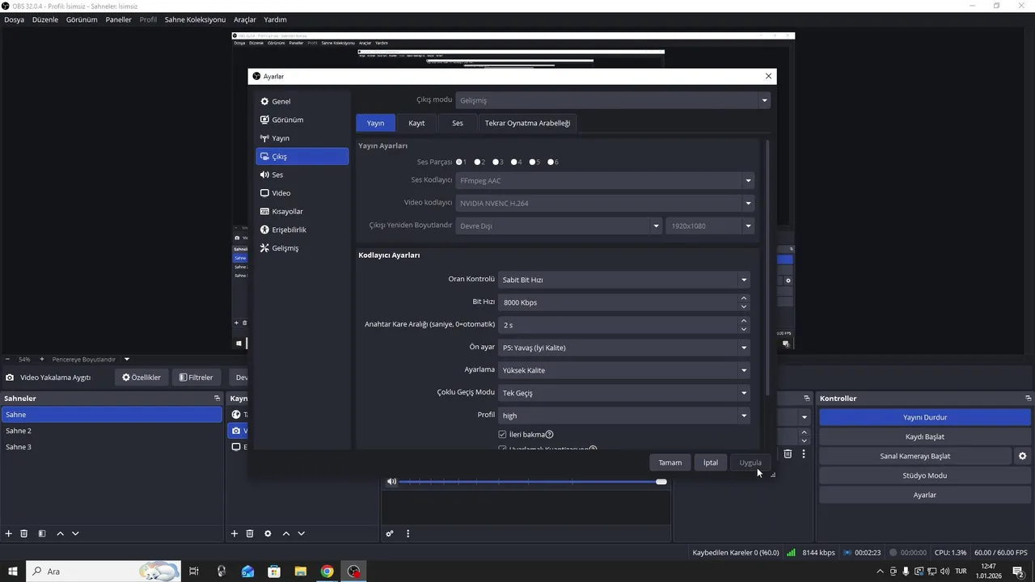
Task: Remove selected source with trash icon
Action: (250, 533)
